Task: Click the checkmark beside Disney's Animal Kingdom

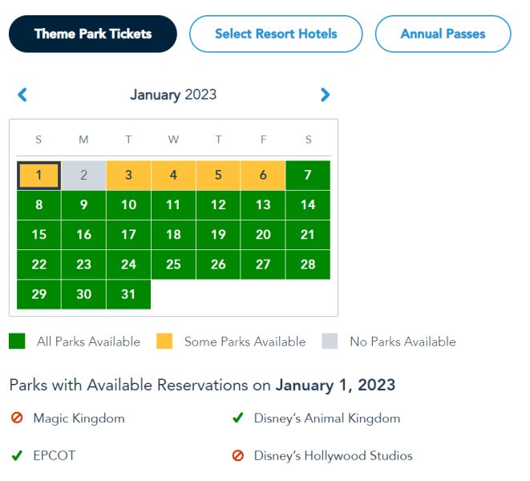Action: [237, 418]
